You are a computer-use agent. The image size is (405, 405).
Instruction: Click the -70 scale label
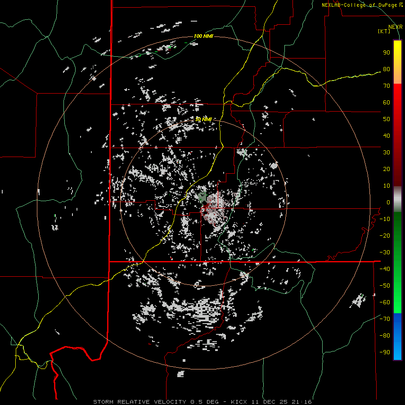coord(385,319)
